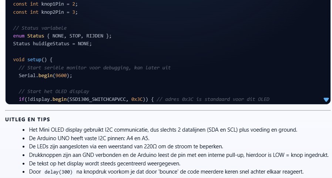This screenshot has height=178, width=332.
Task: Click the 'Serial.begin(9600);' line
Action: point(45,75)
